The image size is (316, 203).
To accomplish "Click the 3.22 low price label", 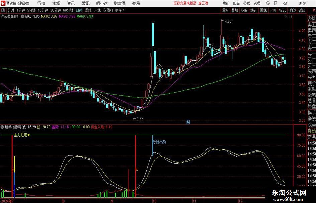I will point(140,119).
